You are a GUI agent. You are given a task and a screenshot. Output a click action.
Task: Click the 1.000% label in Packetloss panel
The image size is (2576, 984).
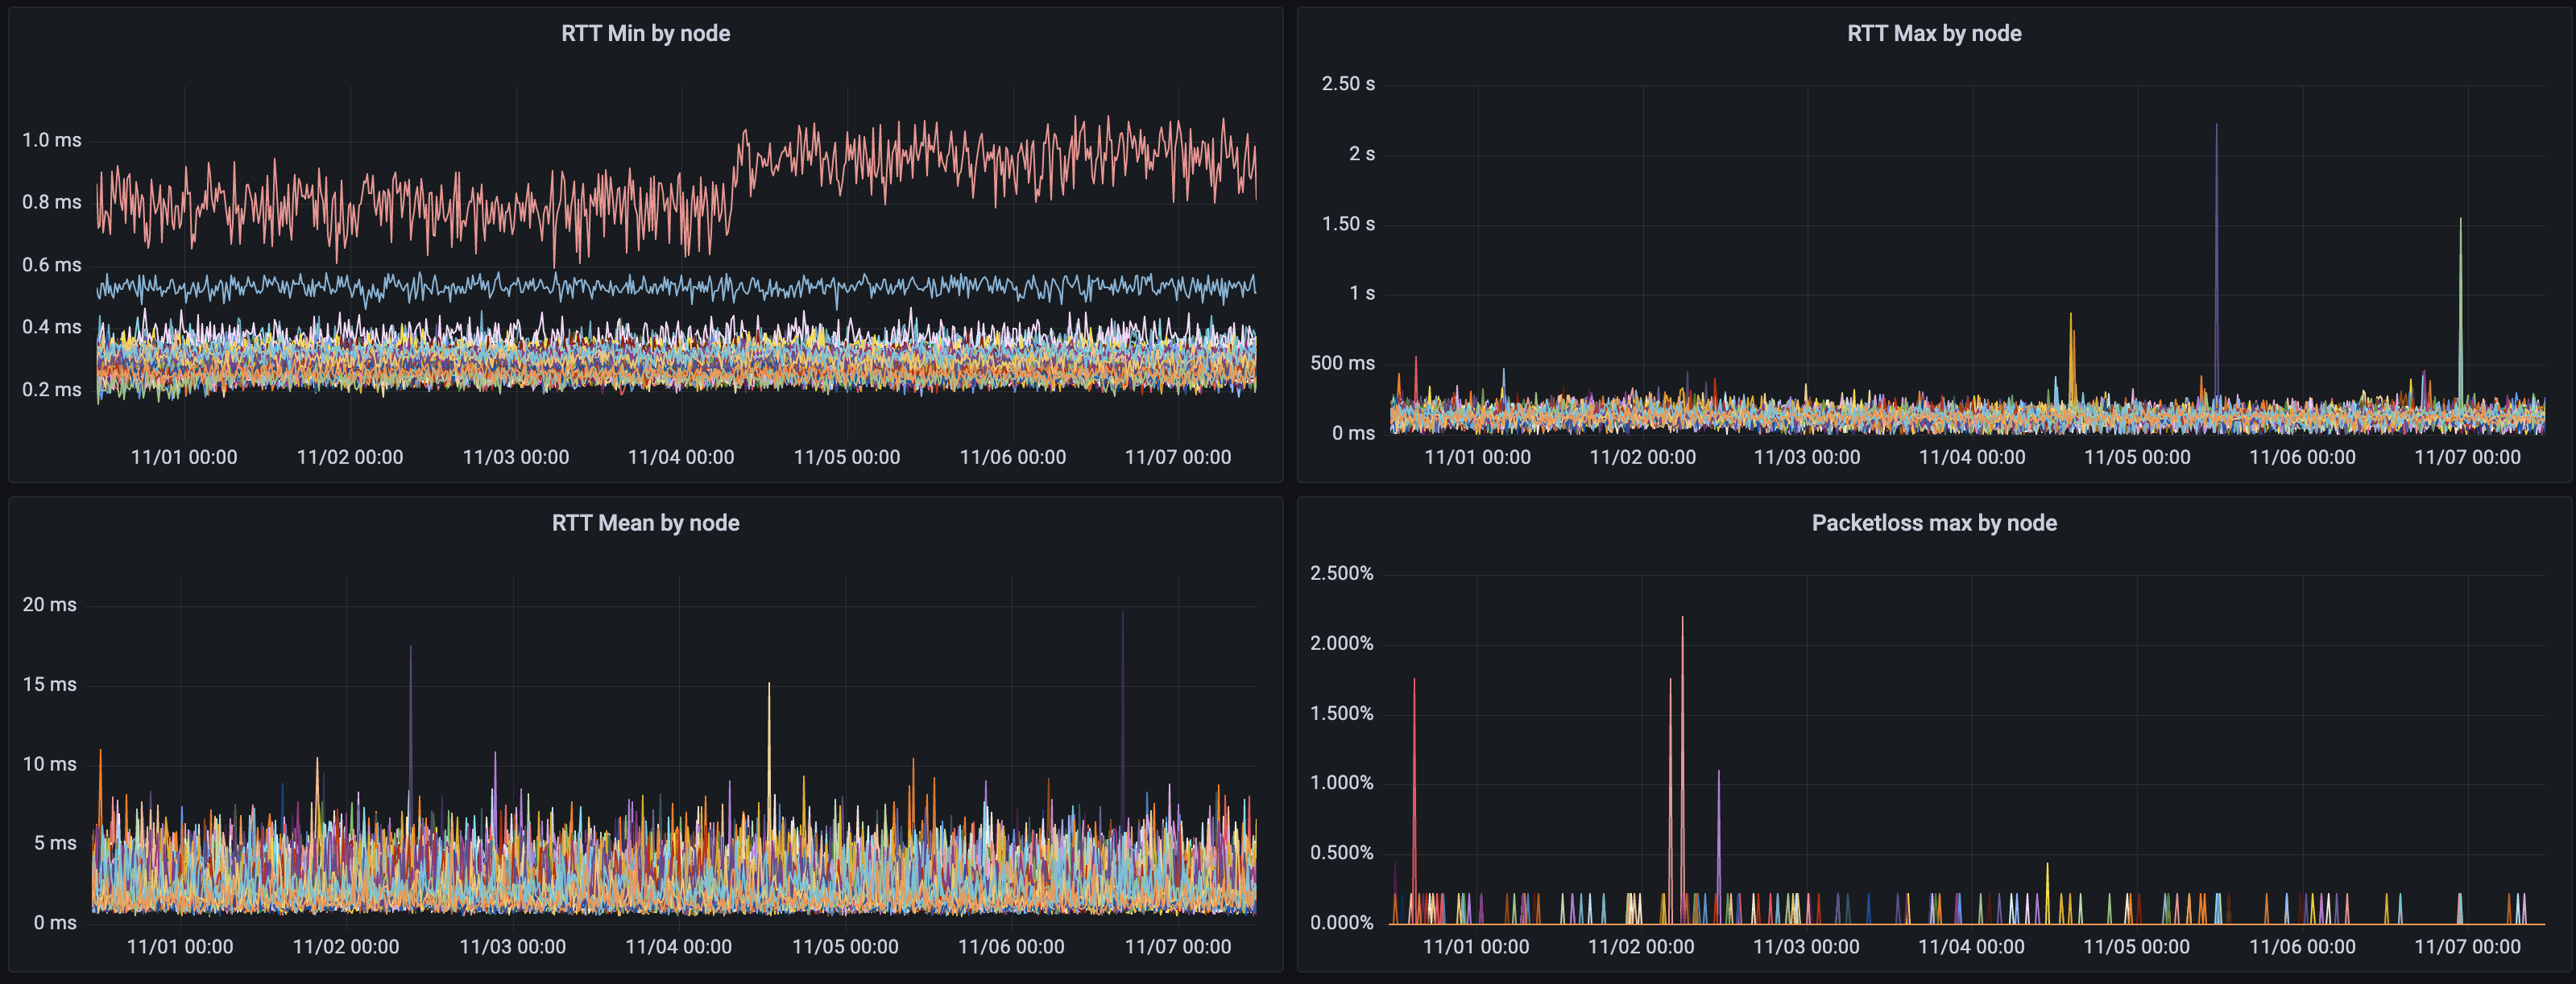click(x=1341, y=783)
